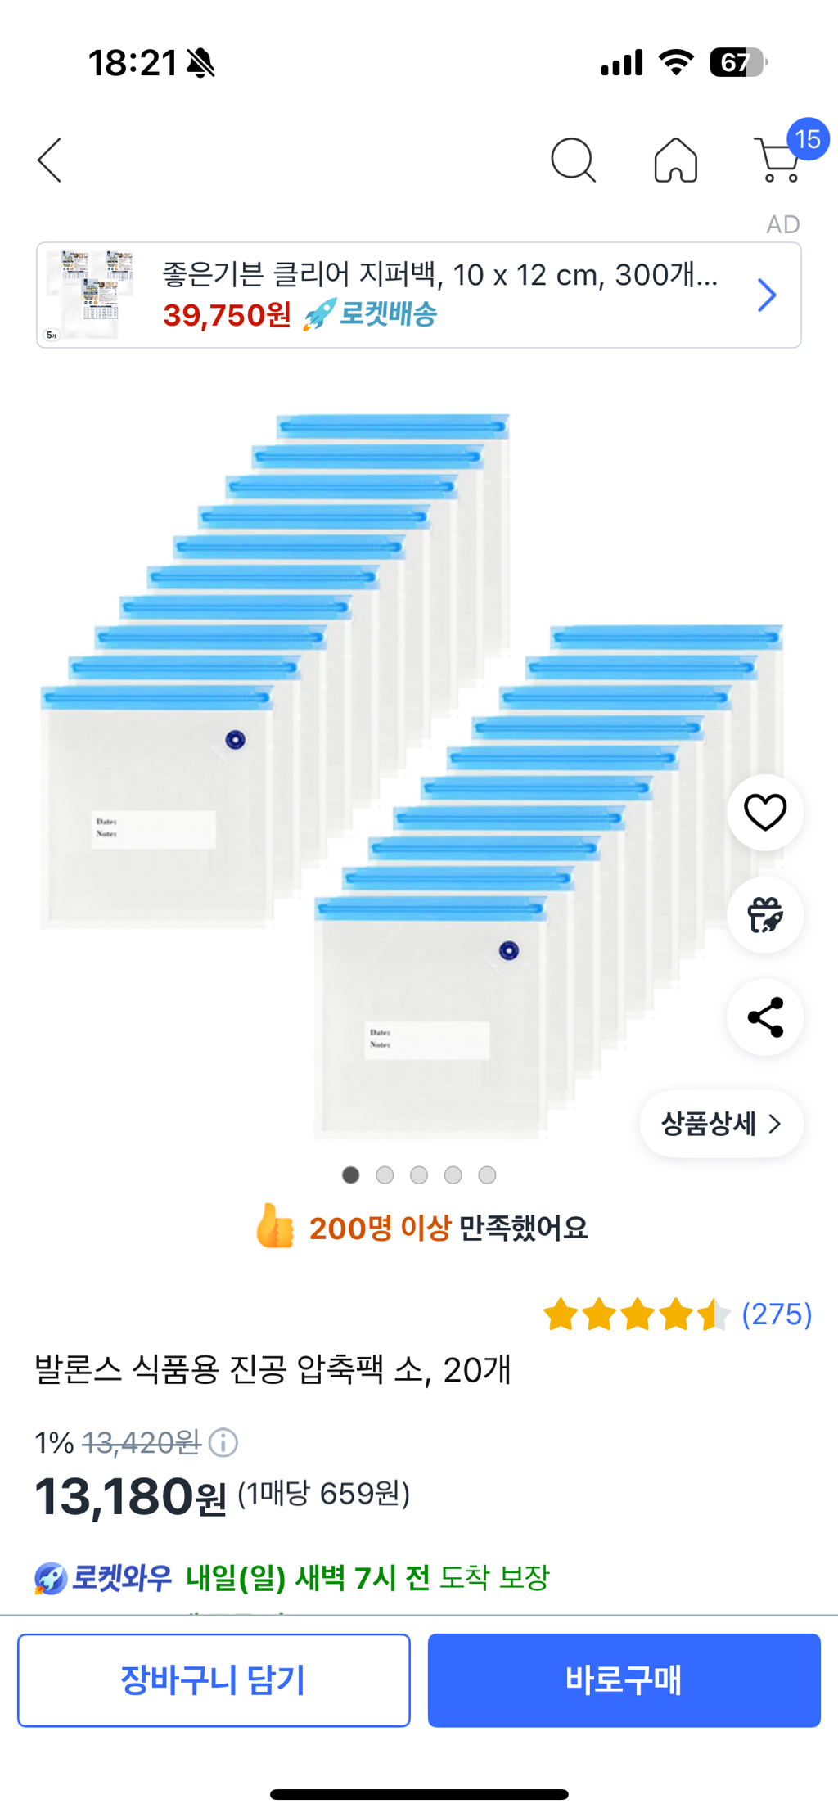The height and width of the screenshot is (1817, 838).
Task: Select the last image carousel dot
Action: click(x=487, y=1175)
